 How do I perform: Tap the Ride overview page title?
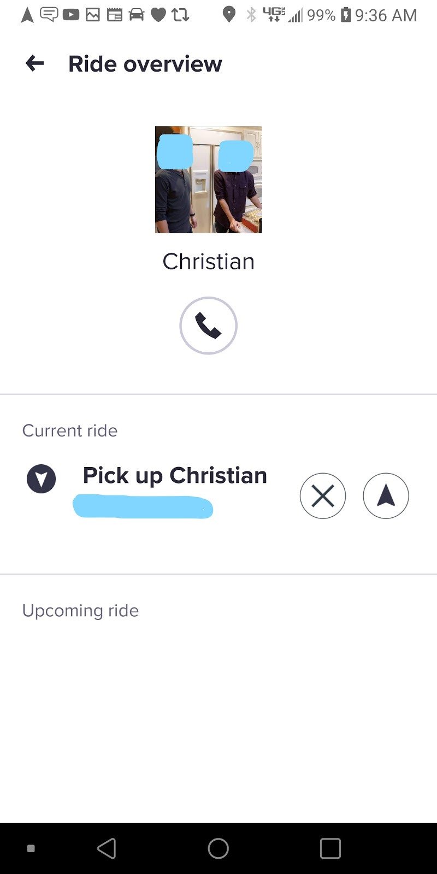coord(145,64)
